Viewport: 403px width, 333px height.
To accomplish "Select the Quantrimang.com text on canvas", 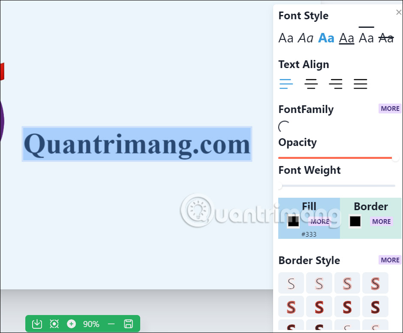I will (137, 144).
